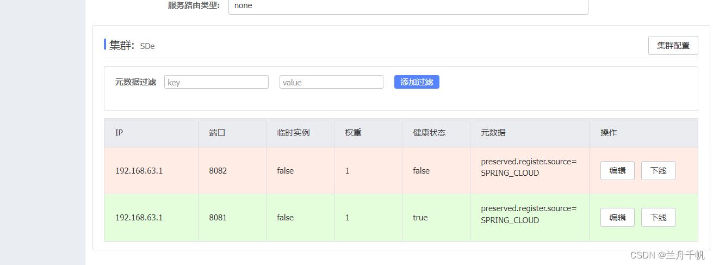
Task: Focus the metadata key input field
Action: click(216, 82)
